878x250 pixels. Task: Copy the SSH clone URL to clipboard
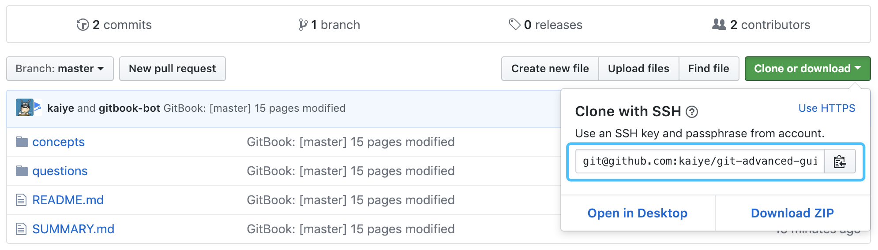coord(840,162)
